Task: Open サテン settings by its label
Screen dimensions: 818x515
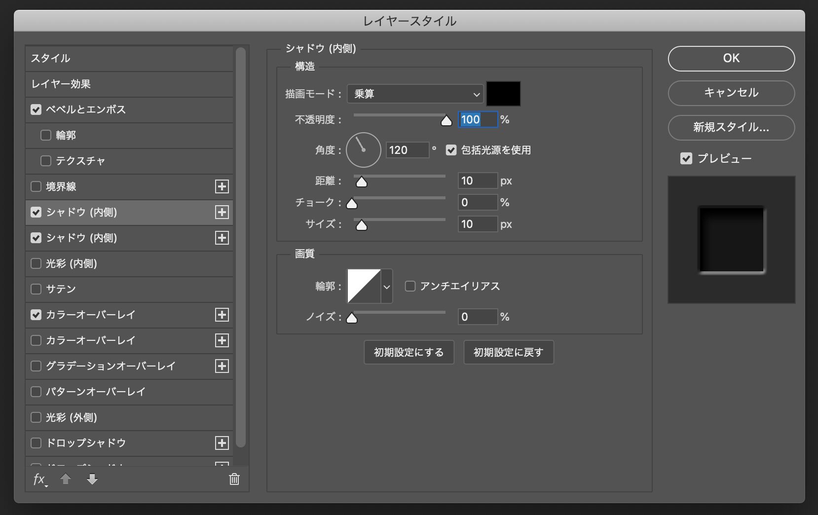Action: (x=61, y=289)
